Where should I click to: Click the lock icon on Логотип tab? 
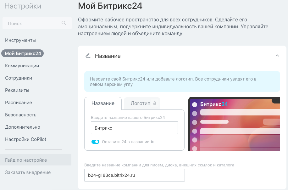click(155, 103)
